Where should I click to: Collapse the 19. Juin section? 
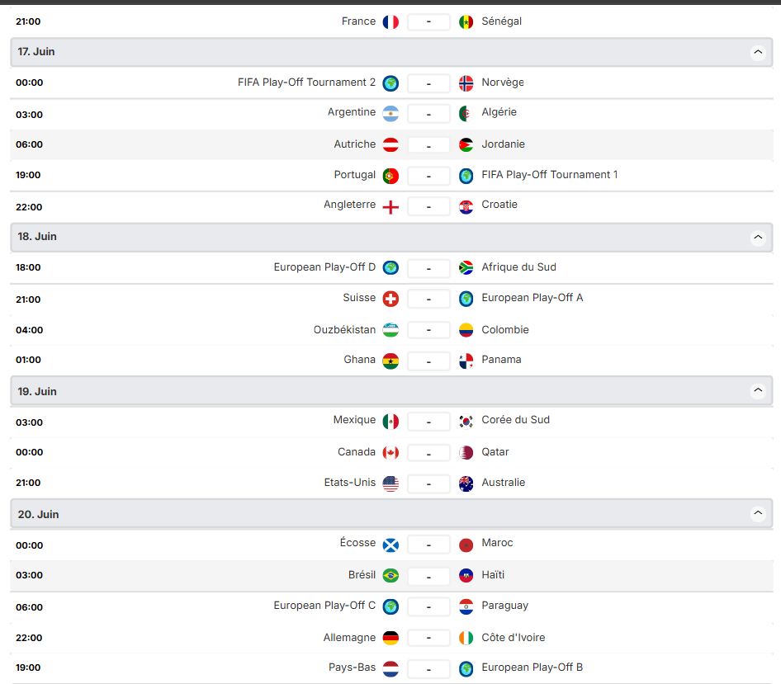758,392
